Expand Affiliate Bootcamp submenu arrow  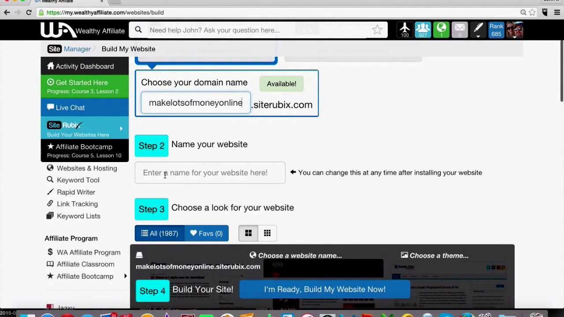125,276
